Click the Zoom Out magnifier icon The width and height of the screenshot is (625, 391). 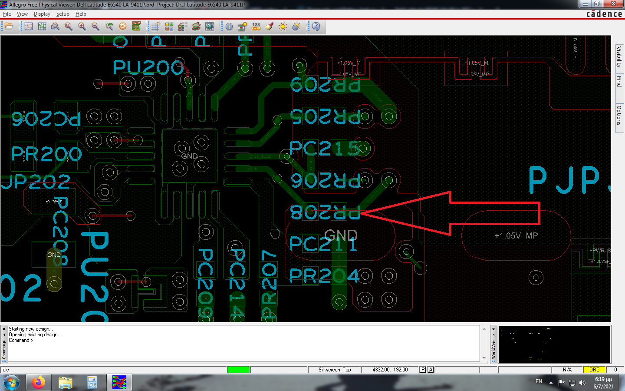click(95, 27)
